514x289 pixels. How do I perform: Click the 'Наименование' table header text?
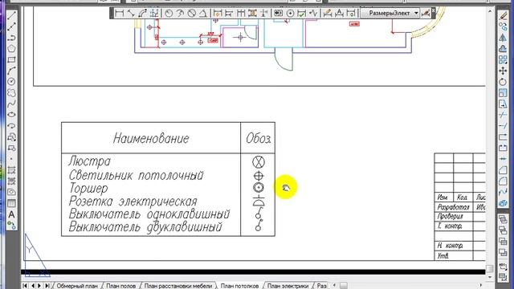pyautogui.click(x=151, y=138)
